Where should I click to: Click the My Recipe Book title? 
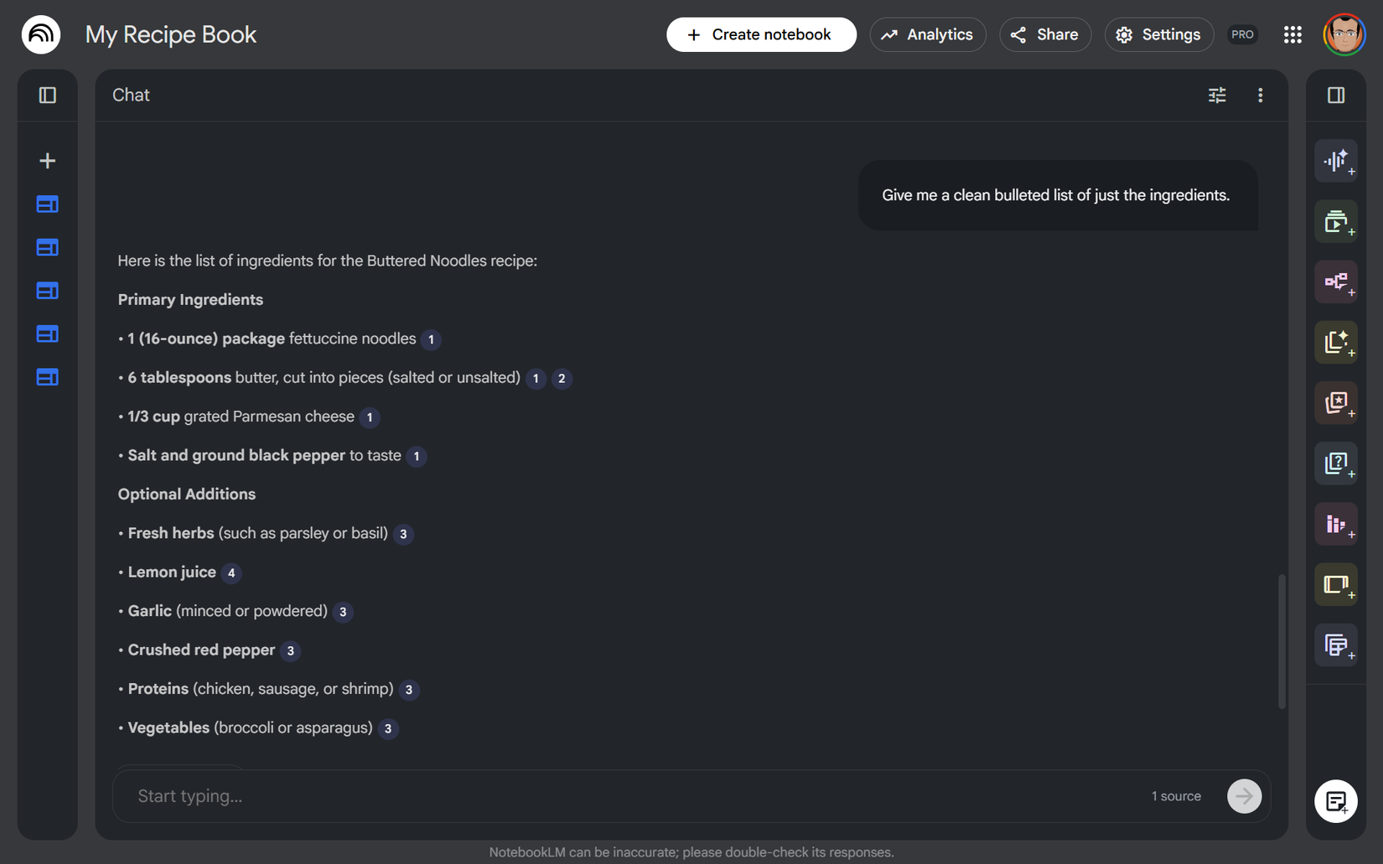point(171,34)
